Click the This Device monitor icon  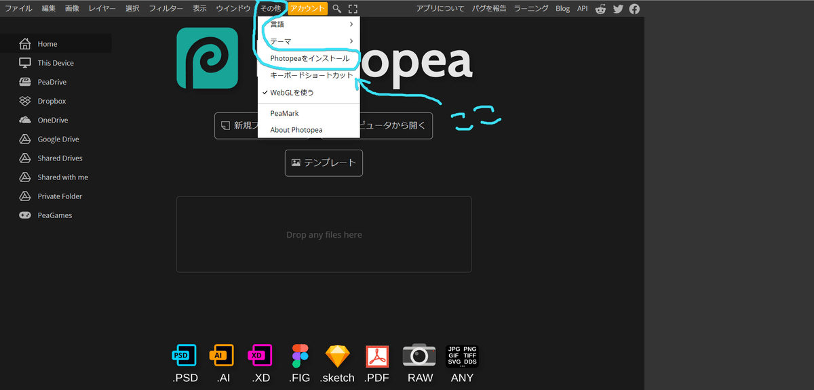pos(25,63)
